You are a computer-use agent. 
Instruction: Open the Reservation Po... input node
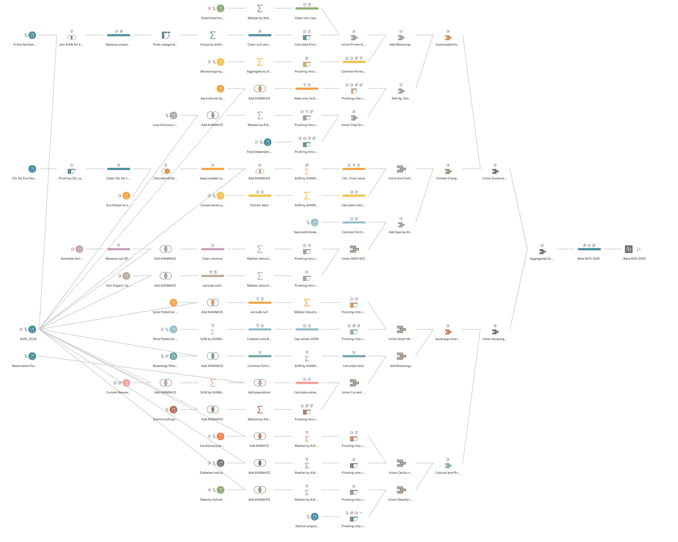[32, 356]
